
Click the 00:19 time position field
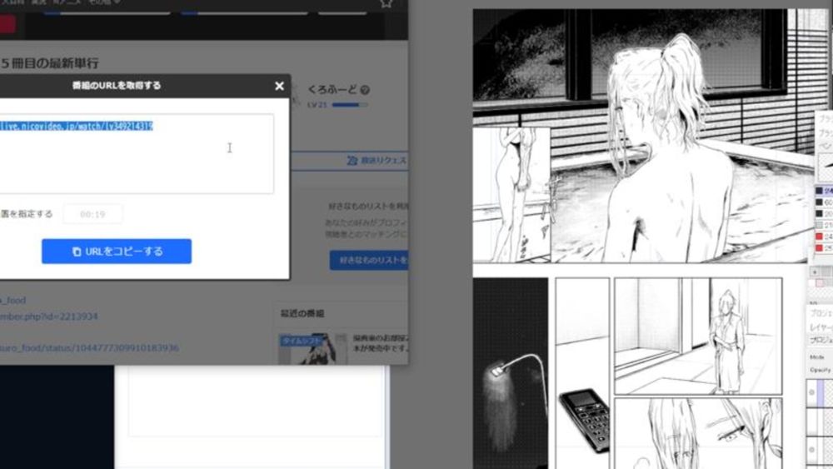92,214
